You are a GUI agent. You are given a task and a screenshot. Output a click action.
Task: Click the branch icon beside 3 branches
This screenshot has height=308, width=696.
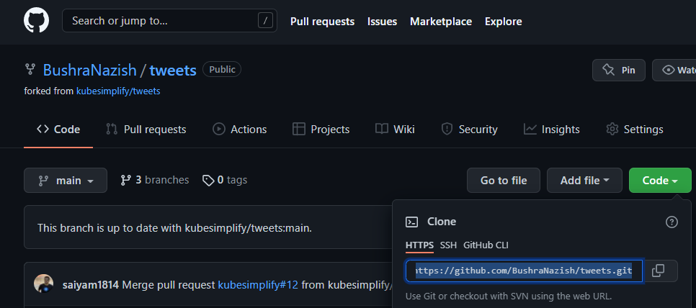coord(125,180)
